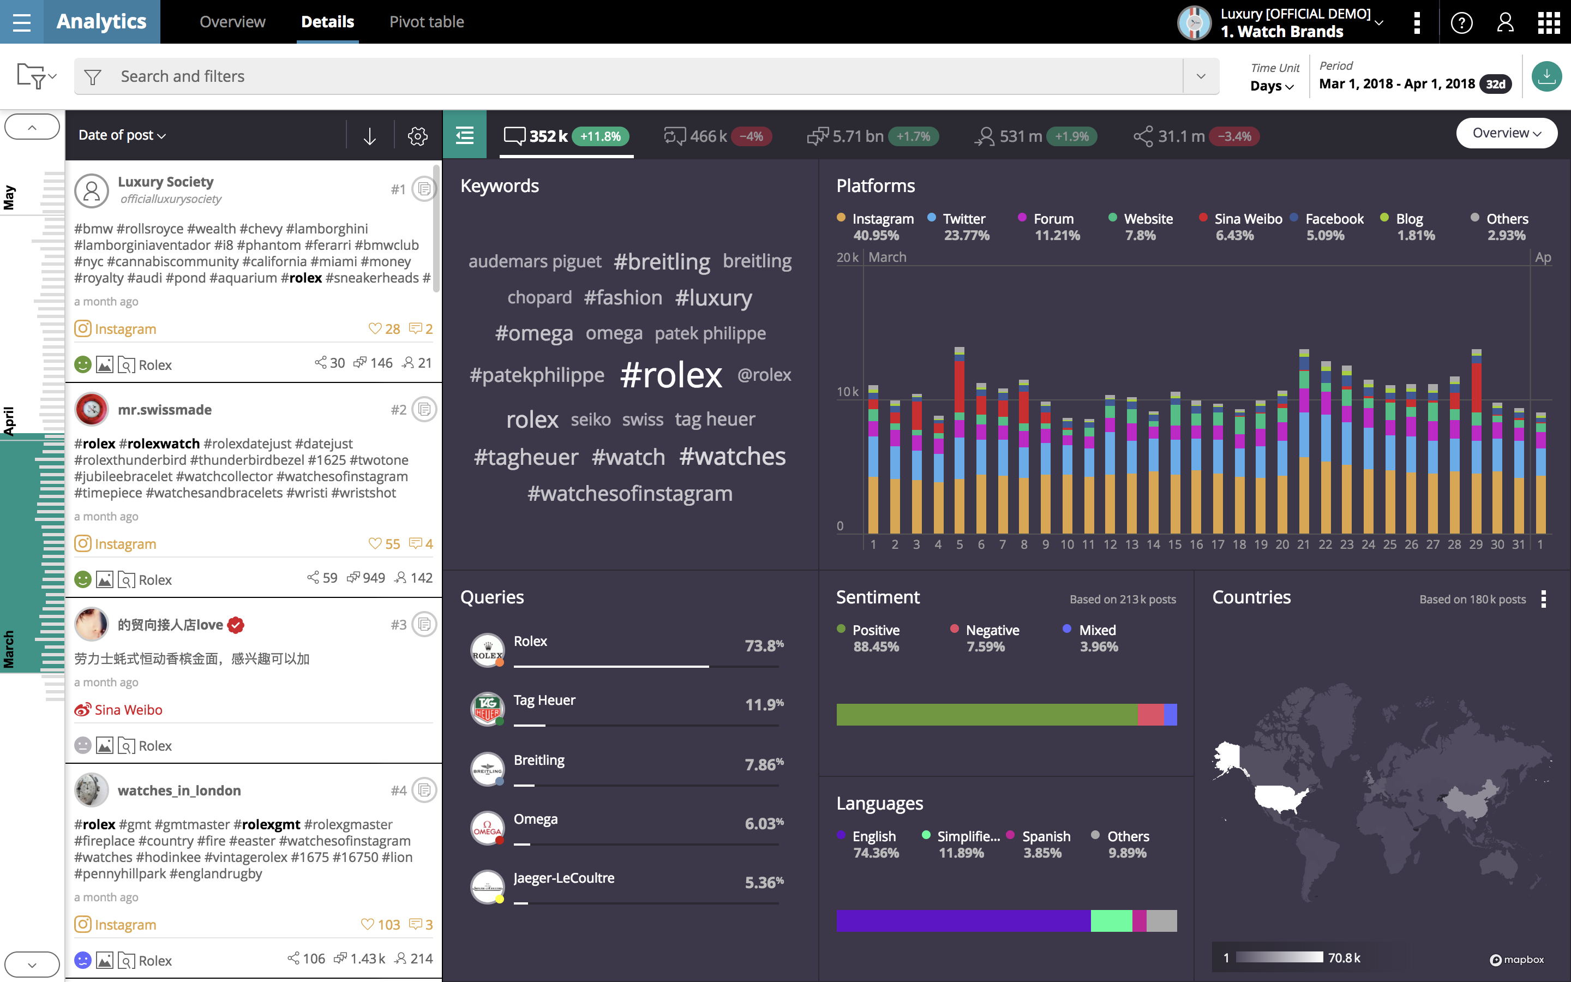1571x982 pixels.
Task: Switch to the Overview tab
Action: [x=232, y=22]
